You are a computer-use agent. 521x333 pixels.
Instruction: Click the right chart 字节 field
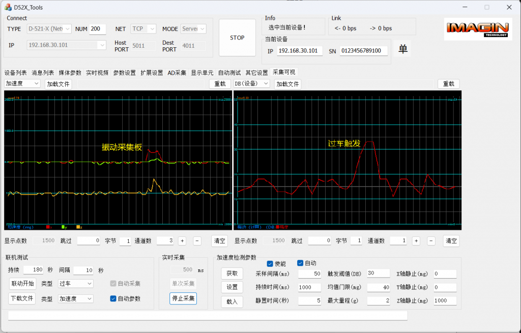tap(356, 240)
